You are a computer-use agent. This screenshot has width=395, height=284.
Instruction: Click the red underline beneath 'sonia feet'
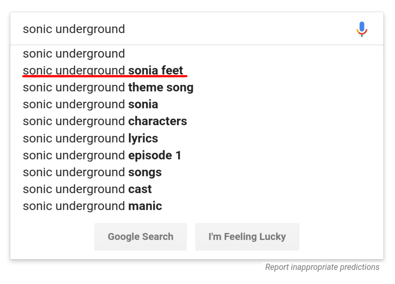coord(105,76)
